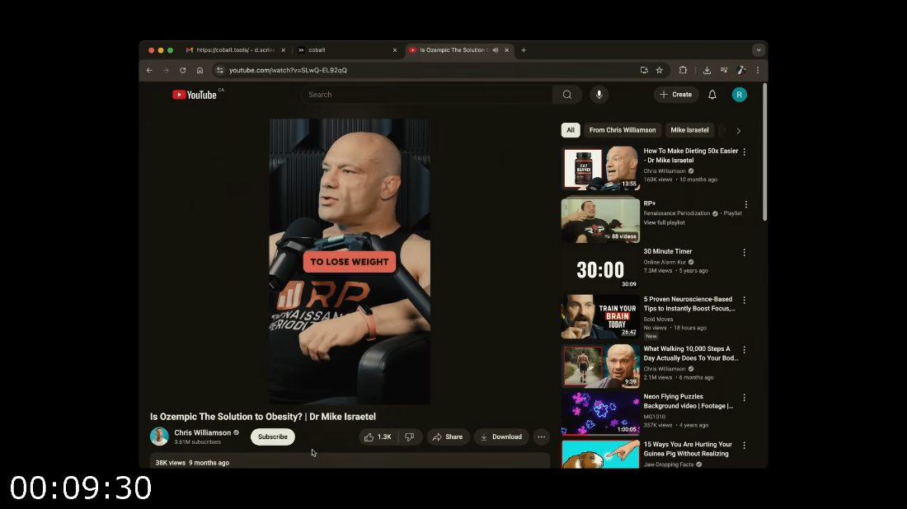Switch to the cobalt tab
Image resolution: width=907 pixels, height=509 pixels.
coord(347,50)
